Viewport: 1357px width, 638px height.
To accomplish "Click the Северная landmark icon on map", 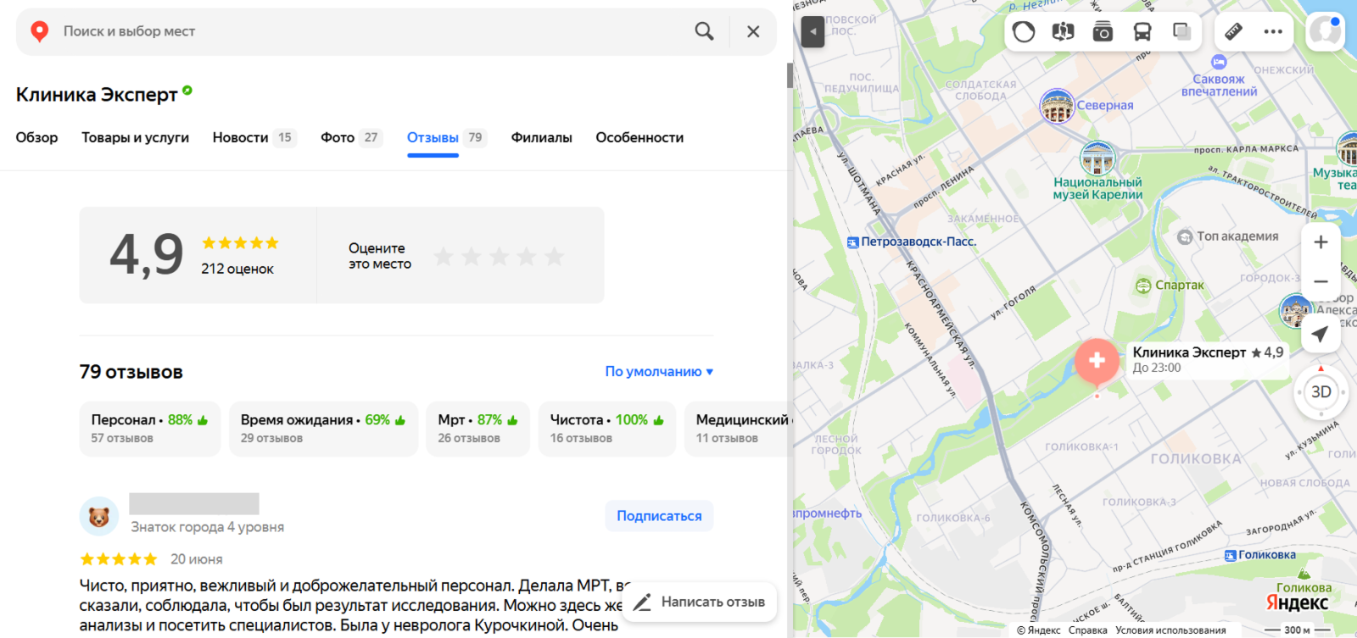I will pyautogui.click(x=1058, y=106).
